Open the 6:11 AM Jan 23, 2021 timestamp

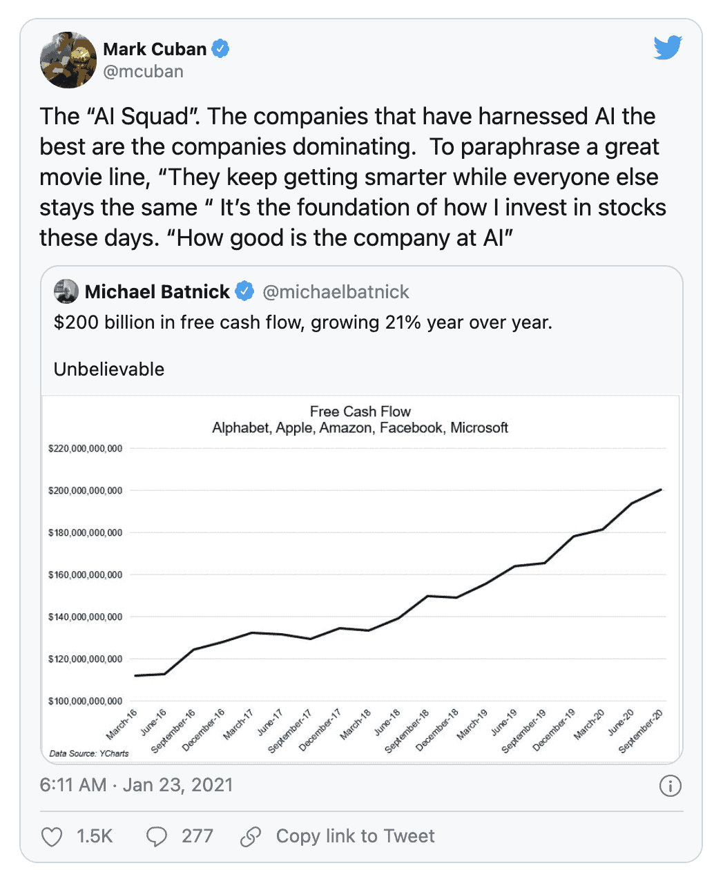pyautogui.click(x=136, y=785)
